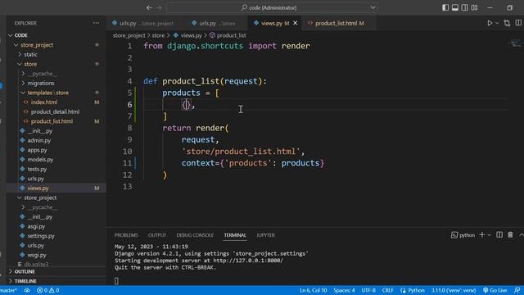
Task: Open changes compare icon in editor toolbar
Action: [507, 23]
